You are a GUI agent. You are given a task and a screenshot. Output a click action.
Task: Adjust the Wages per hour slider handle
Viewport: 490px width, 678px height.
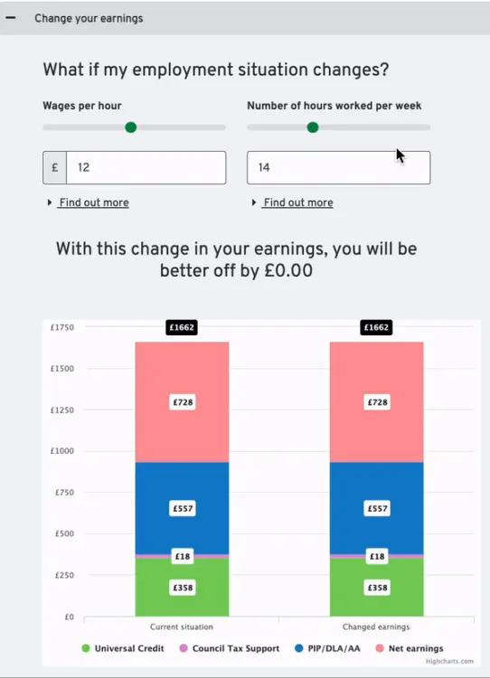click(x=130, y=127)
